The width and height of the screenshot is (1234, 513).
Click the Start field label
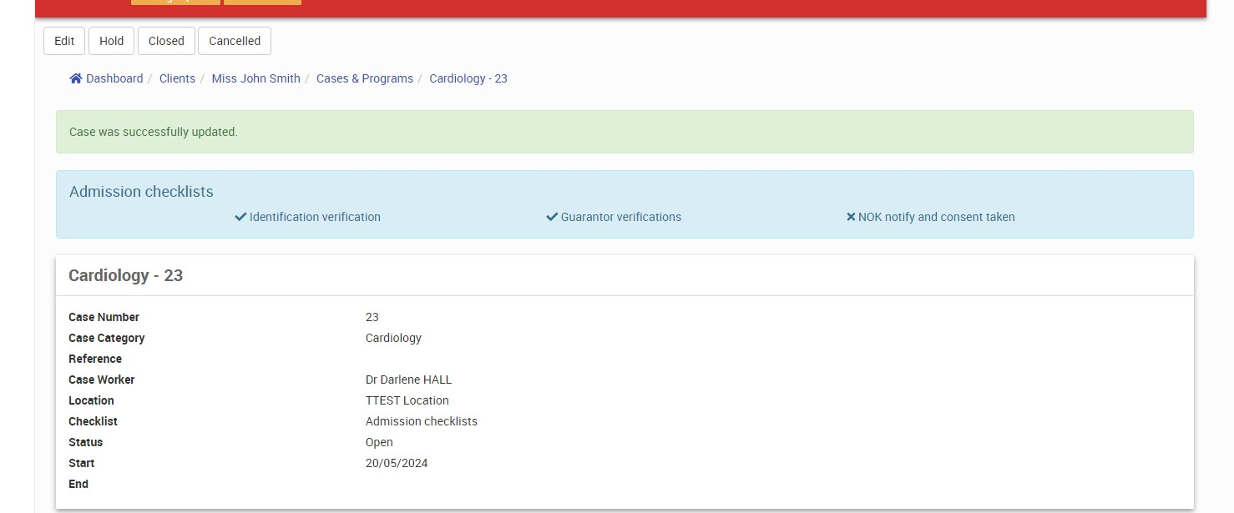pos(82,463)
